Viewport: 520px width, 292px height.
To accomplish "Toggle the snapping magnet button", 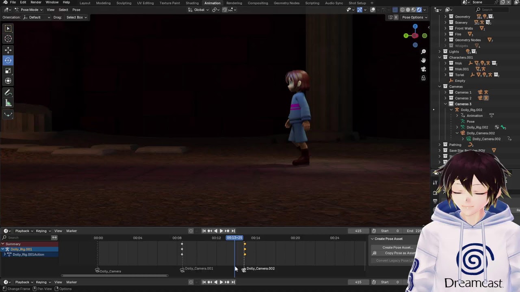I will click(224, 10).
